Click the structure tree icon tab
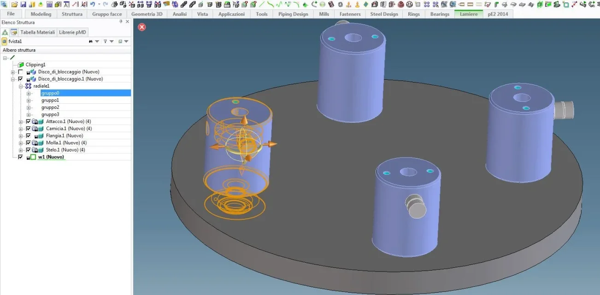Viewport: 600px width, 295px height. coord(5,32)
